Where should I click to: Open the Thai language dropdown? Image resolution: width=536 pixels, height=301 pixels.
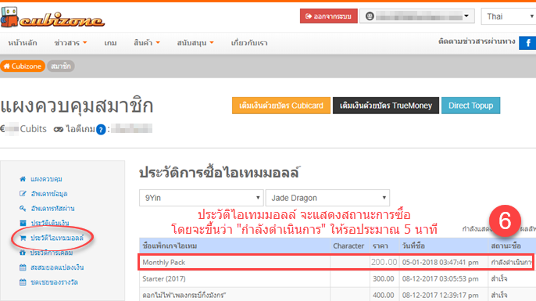(x=509, y=16)
